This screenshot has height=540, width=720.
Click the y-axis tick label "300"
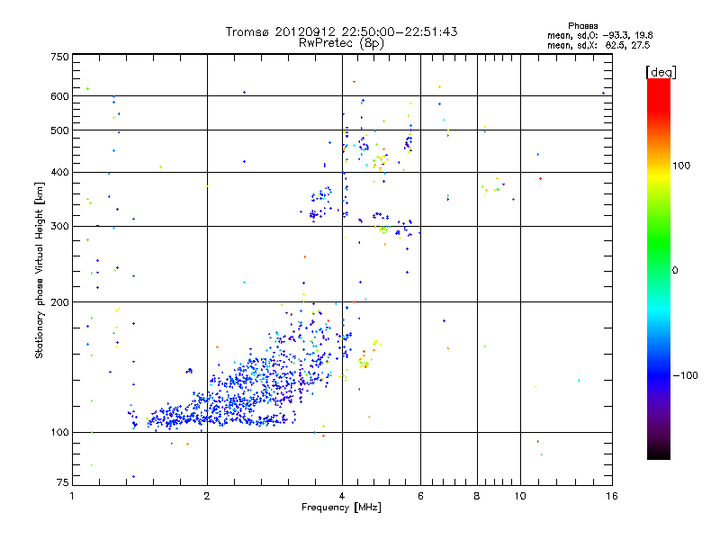[60, 227]
